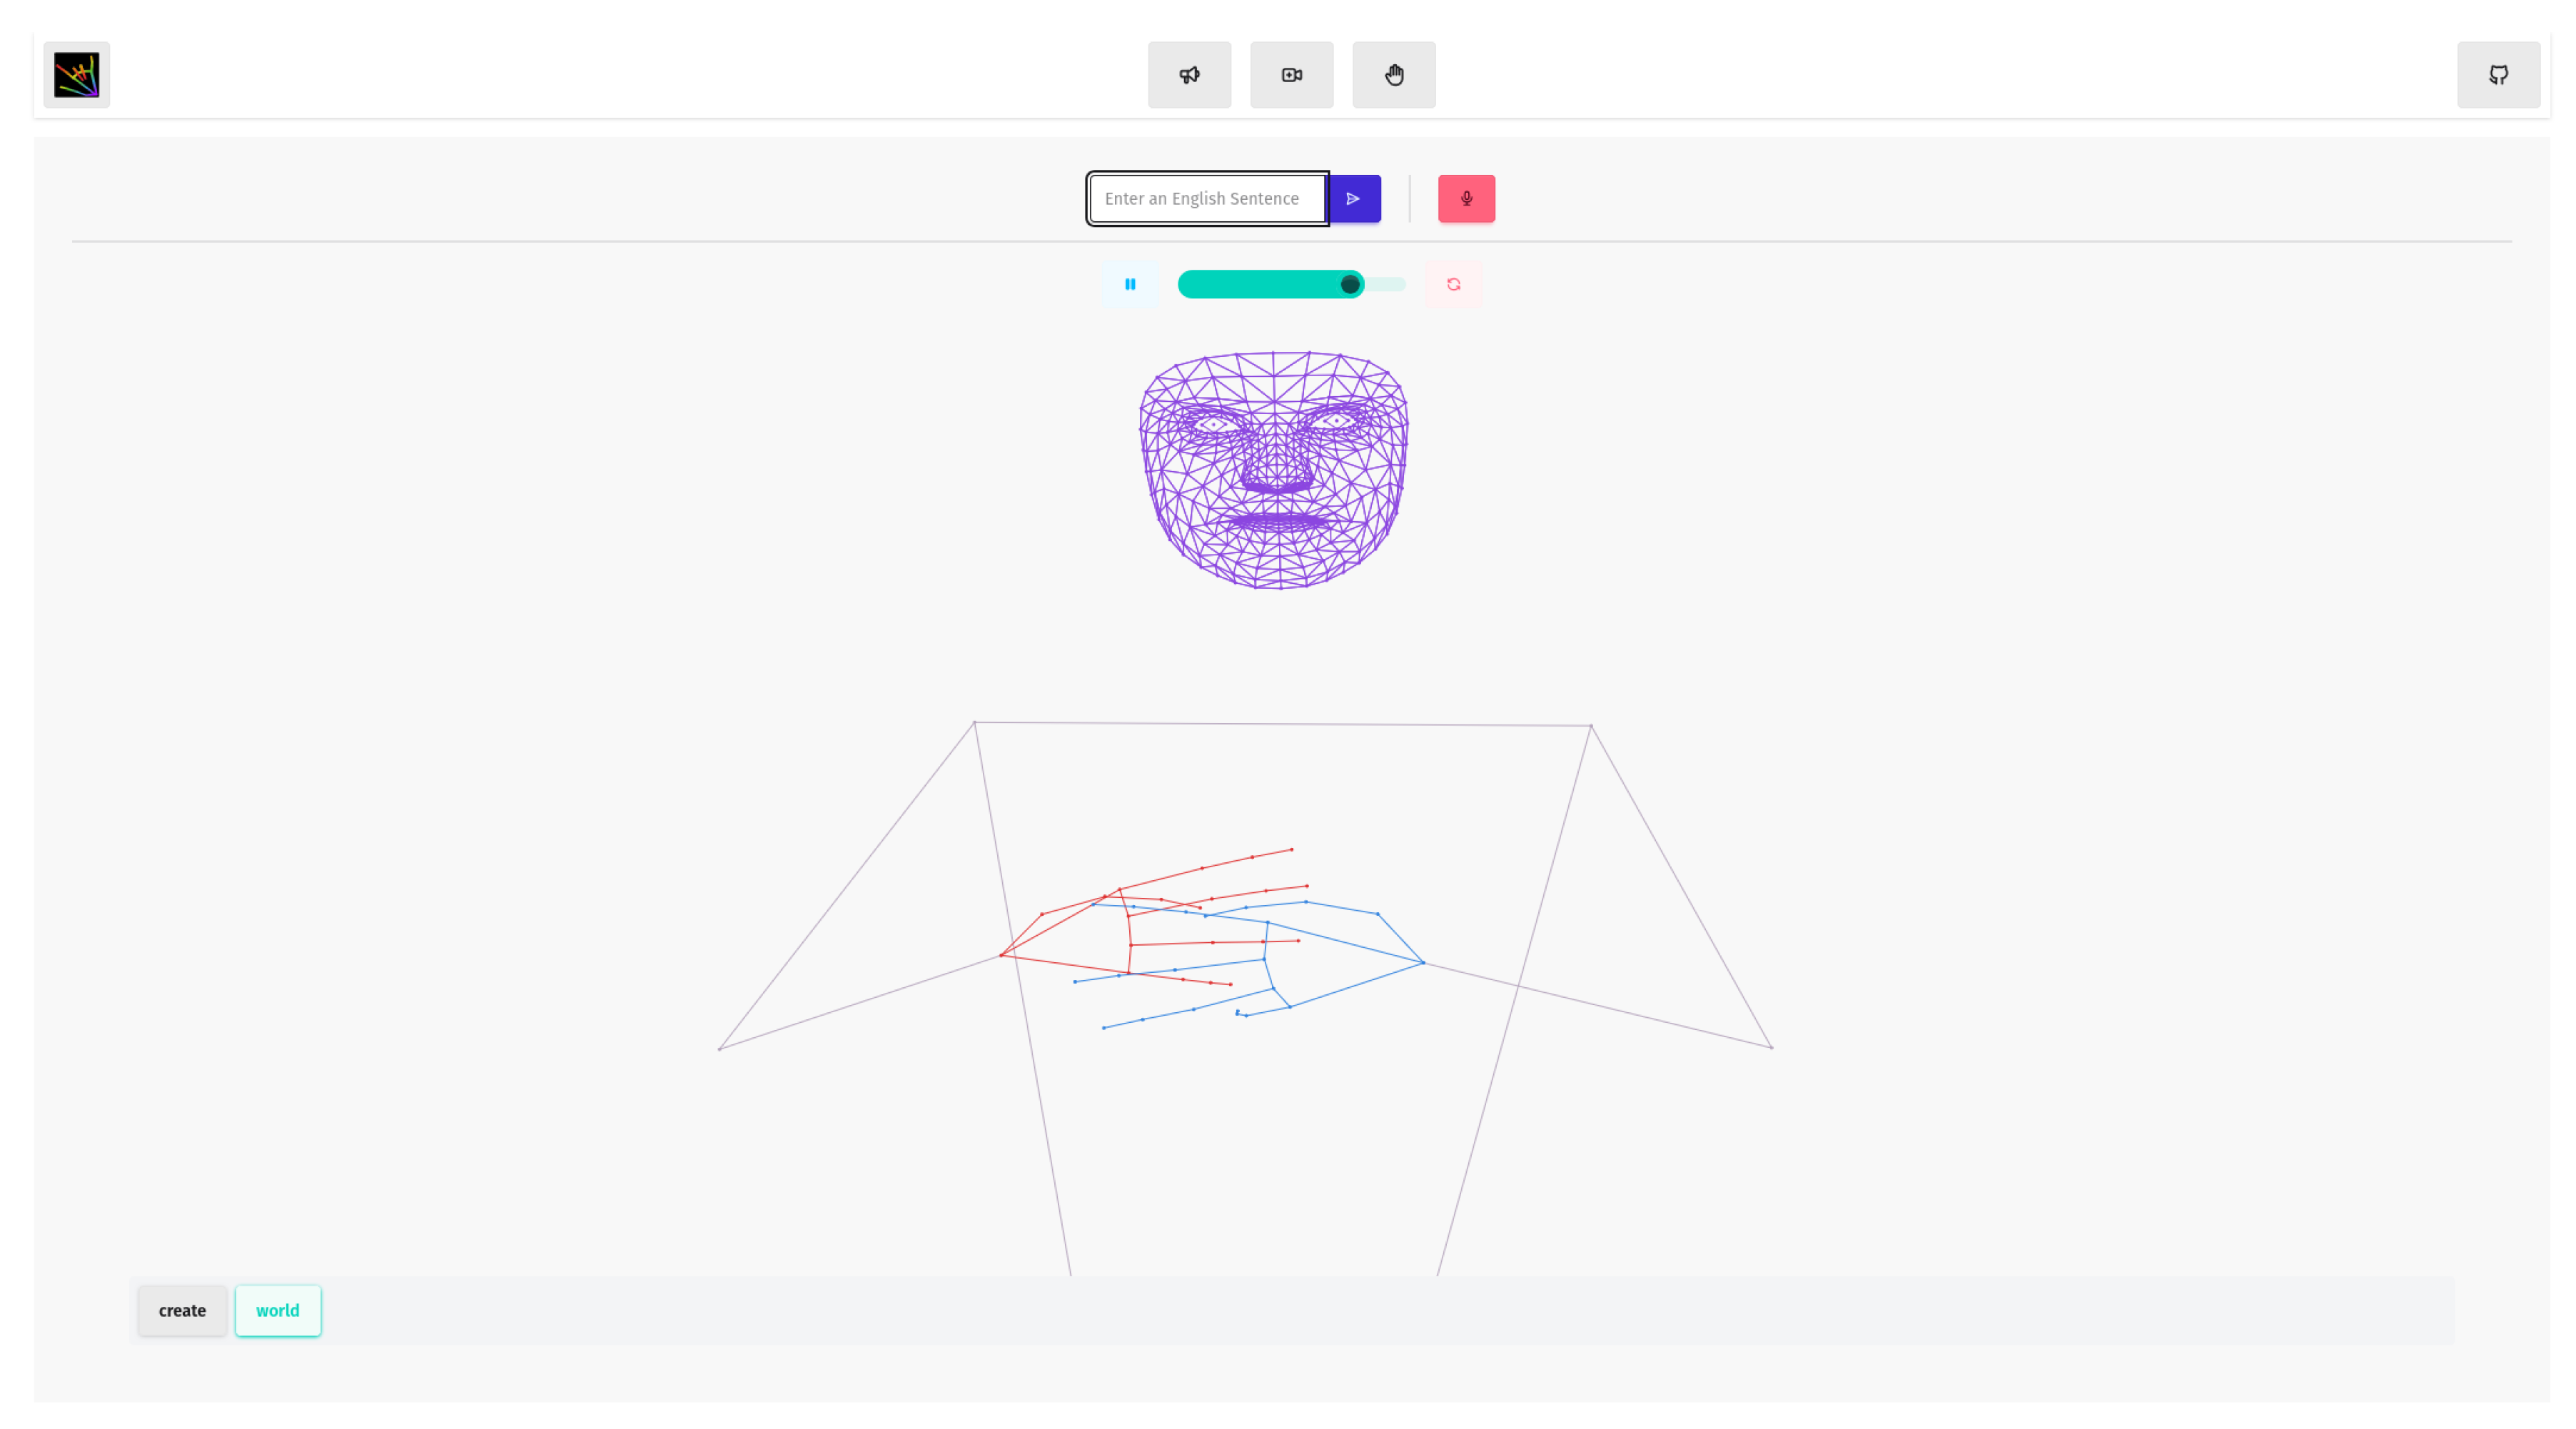Switch to the video camera mode

click(1291, 75)
